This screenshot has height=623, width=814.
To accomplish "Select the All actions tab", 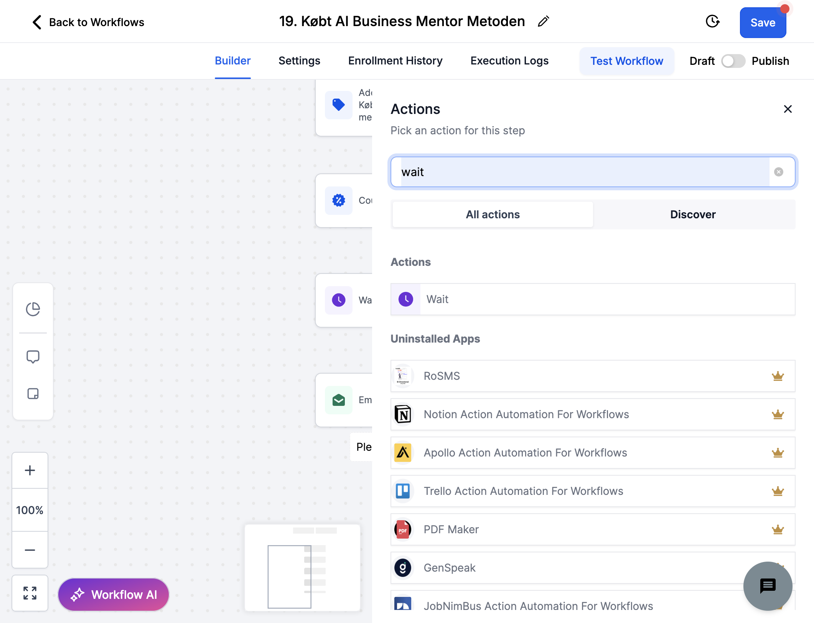I will pyautogui.click(x=493, y=214).
